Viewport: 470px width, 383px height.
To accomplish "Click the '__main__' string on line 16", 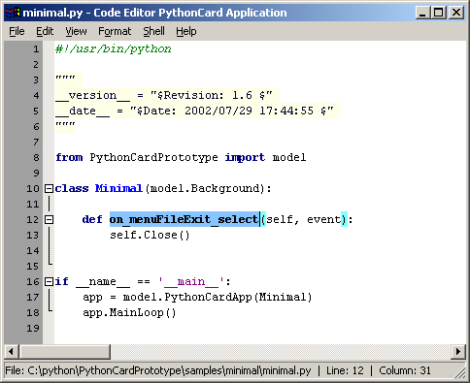I will click(191, 281).
